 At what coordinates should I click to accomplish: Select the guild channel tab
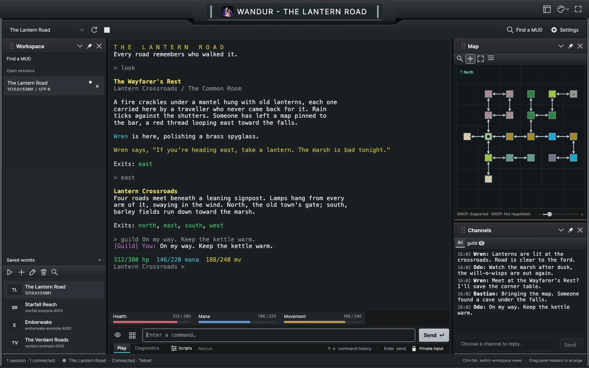tap(475, 243)
